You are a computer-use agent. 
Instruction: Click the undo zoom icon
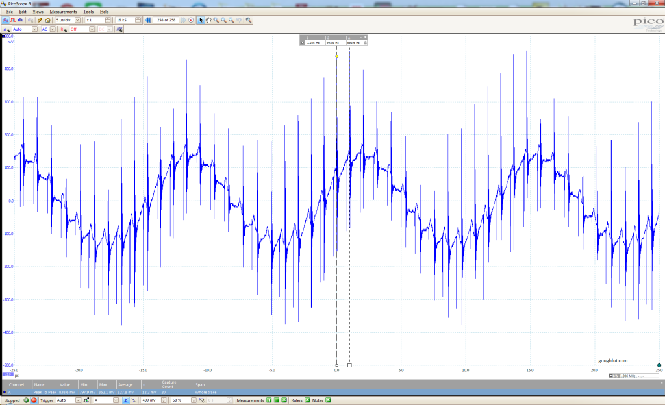click(x=239, y=20)
